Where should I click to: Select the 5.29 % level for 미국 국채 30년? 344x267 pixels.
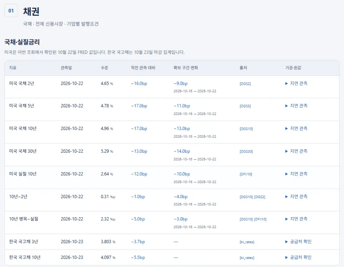[x=107, y=151]
